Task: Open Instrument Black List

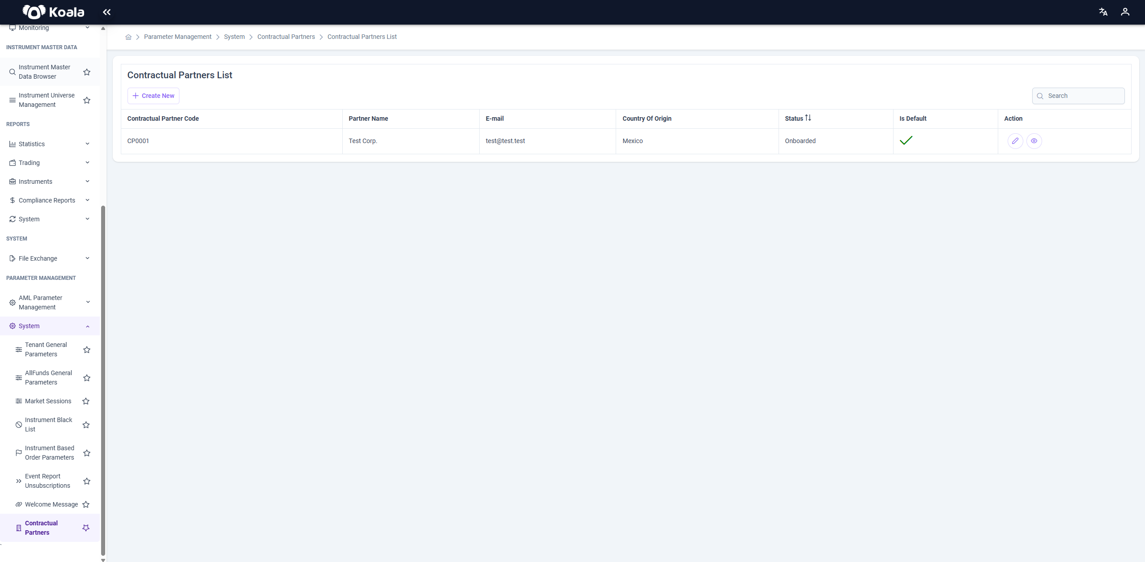Action: pyautogui.click(x=48, y=425)
